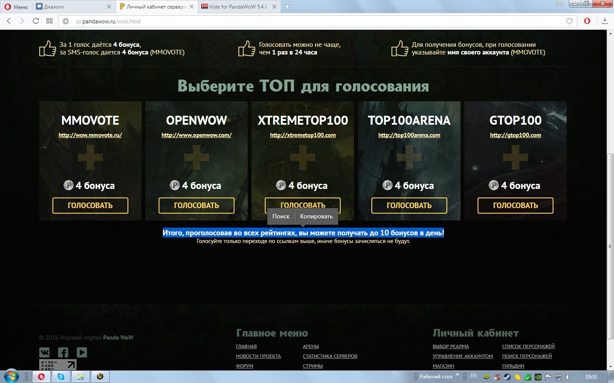Open the wow.mmovote.ru link
This screenshot has width=614, height=383.
90,135
